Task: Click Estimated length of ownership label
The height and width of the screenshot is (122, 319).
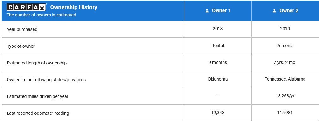Action: click(37, 63)
